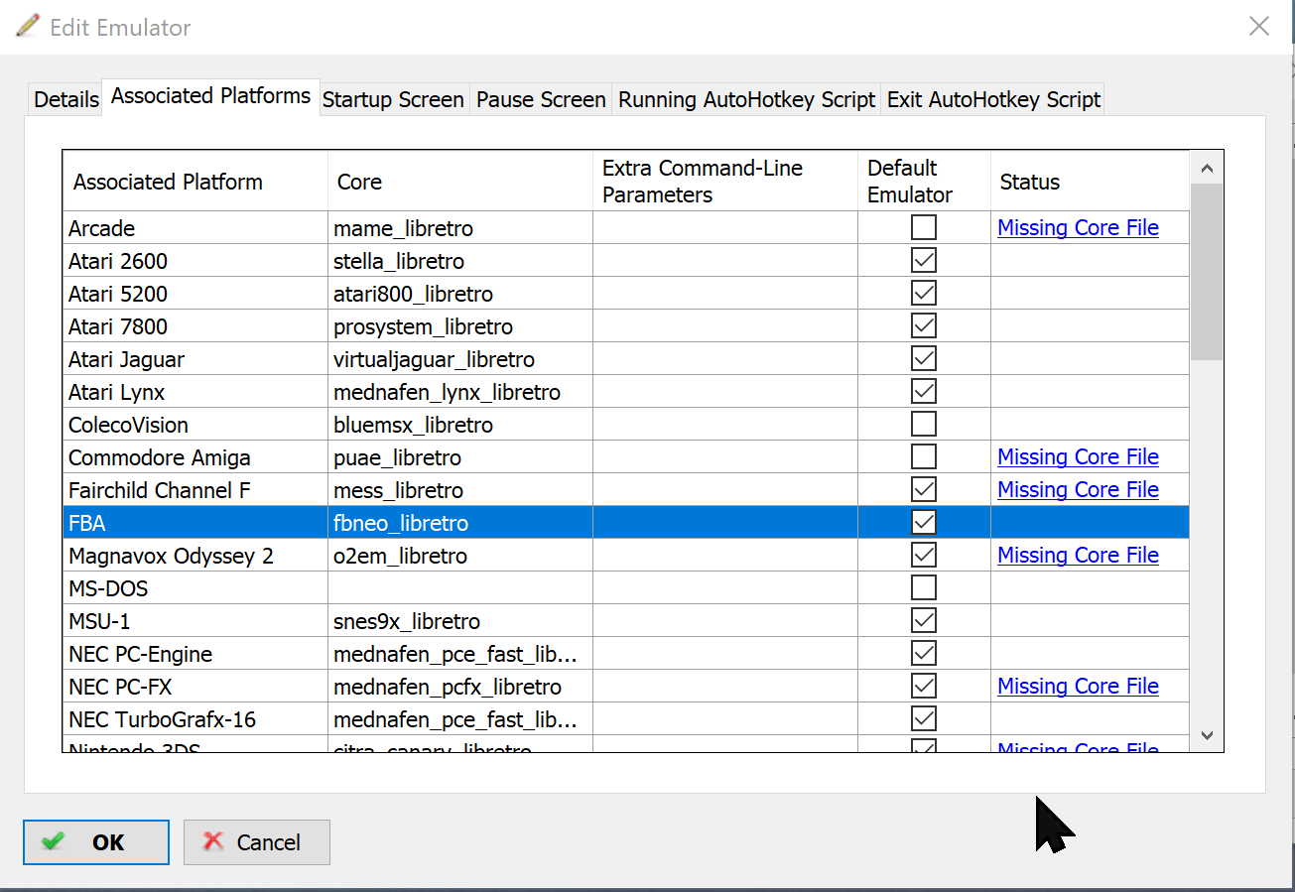Click Extra Command-Line Parameters column header
Screen dimensions: 1295x892
pos(725,182)
